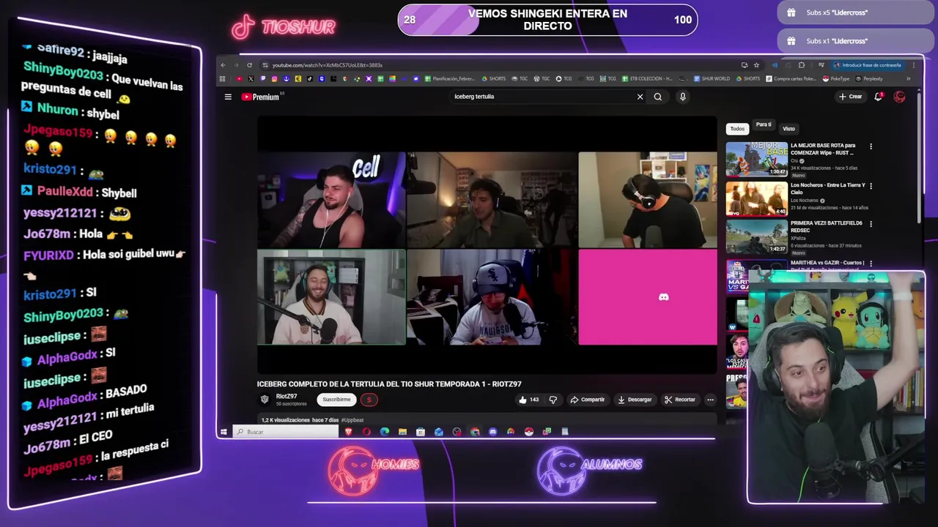Open the YouTube hamburger guide menu
Screen dimensions: 938x527
tap(228, 97)
